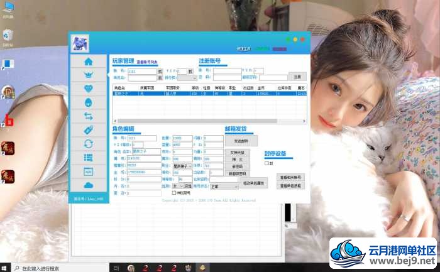The image size is (440, 272).
Task: Tick the checkbox under 封停设备
Action: 267,163
